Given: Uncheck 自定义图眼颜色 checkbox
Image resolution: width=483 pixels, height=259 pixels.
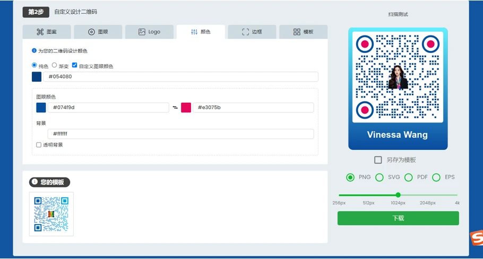Looking at the screenshot, I should click(74, 65).
